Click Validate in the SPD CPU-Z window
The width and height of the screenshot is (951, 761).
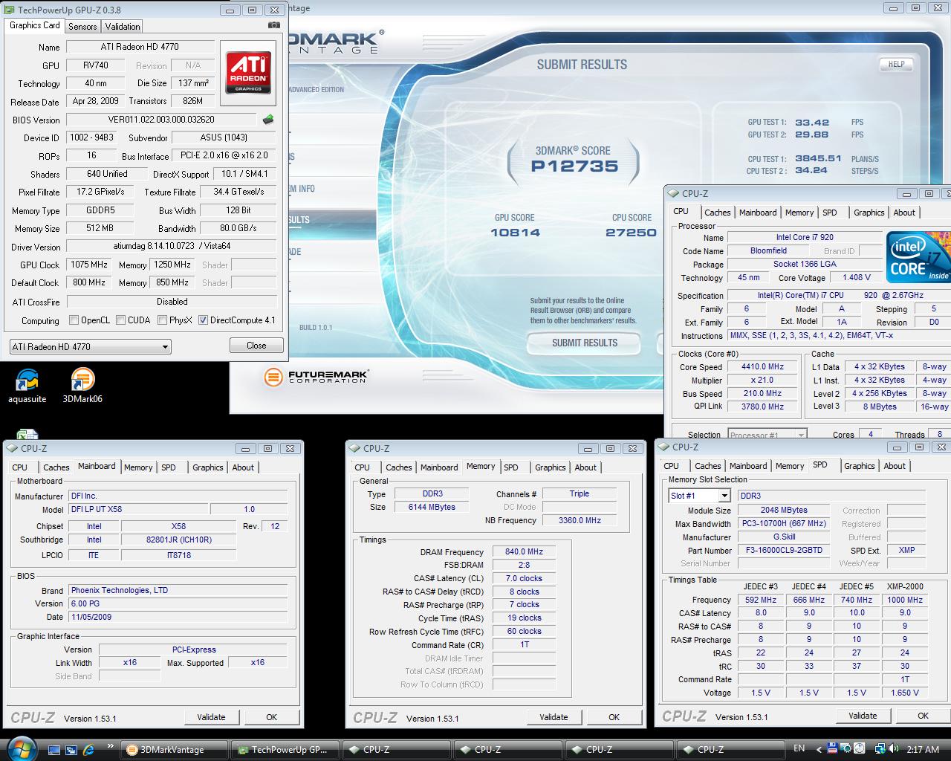pos(862,716)
